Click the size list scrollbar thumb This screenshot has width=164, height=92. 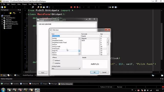coord(108,42)
